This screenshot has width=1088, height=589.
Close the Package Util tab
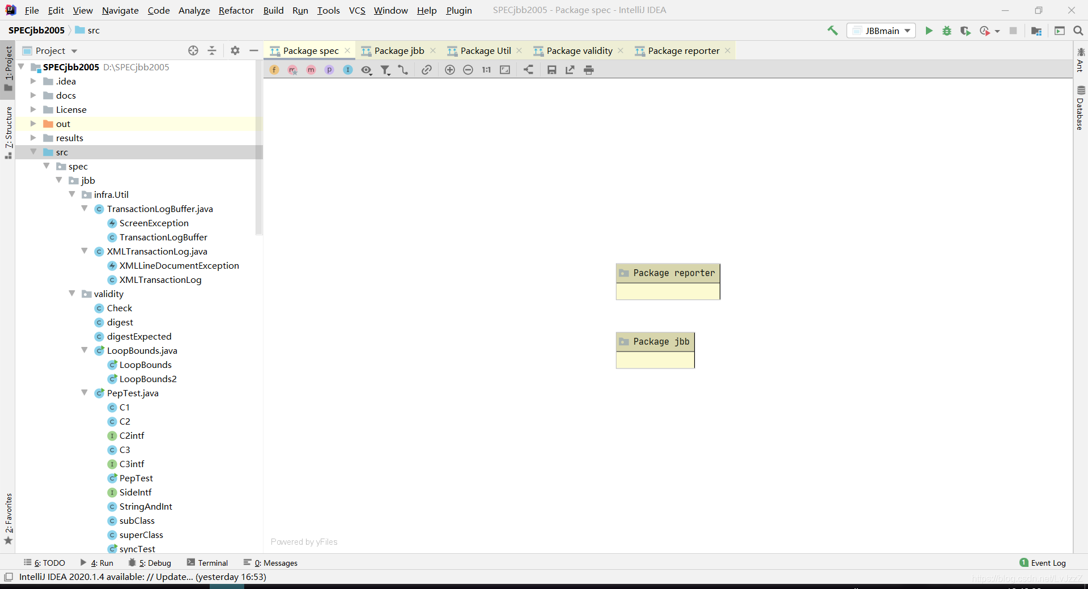click(x=519, y=50)
